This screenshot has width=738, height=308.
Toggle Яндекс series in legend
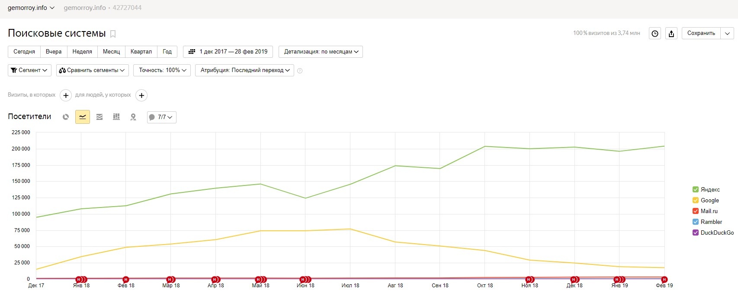point(696,189)
